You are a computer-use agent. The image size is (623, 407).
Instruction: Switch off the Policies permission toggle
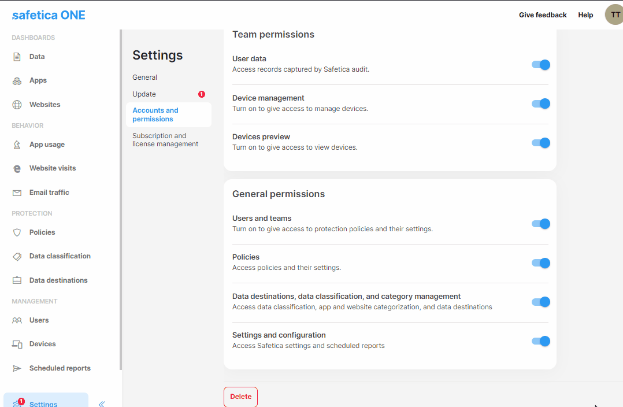[x=540, y=263]
